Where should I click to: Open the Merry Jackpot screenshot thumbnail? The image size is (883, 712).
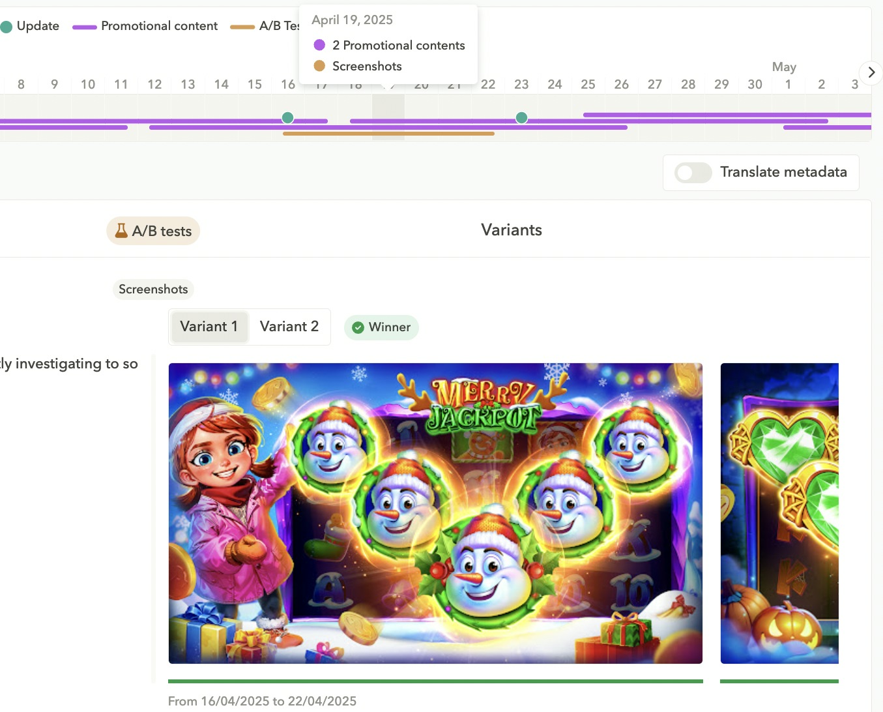pos(435,513)
